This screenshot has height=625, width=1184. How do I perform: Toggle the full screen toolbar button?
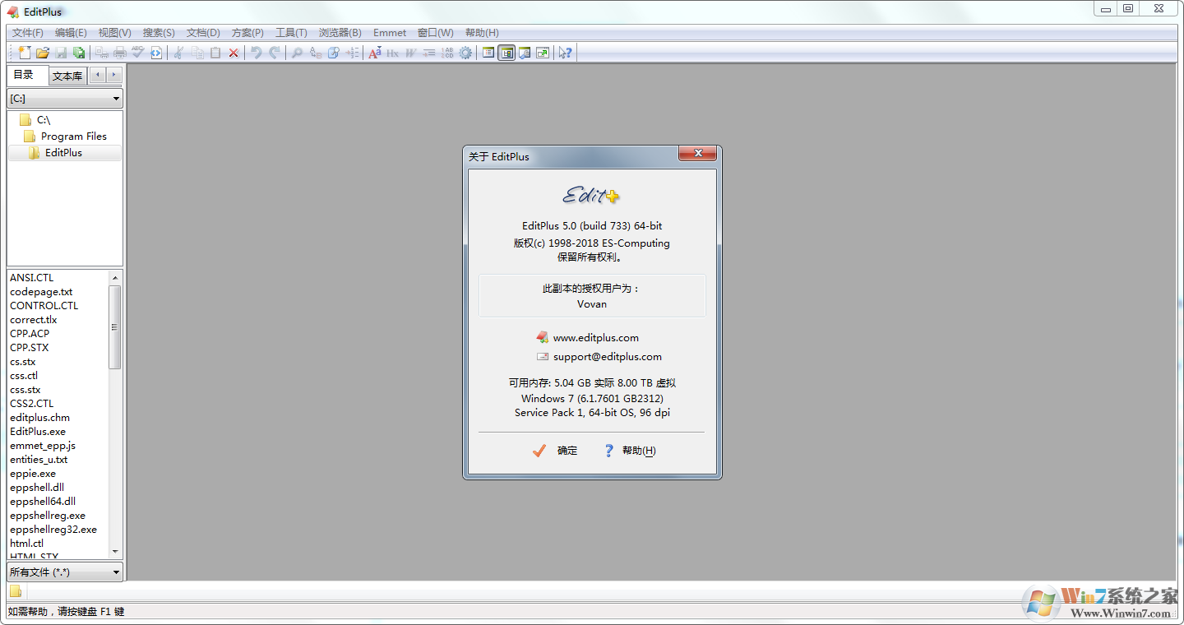click(543, 53)
